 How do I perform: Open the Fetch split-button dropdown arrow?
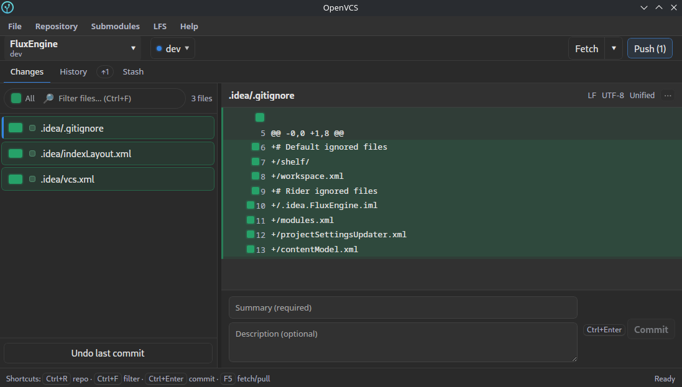point(614,48)
